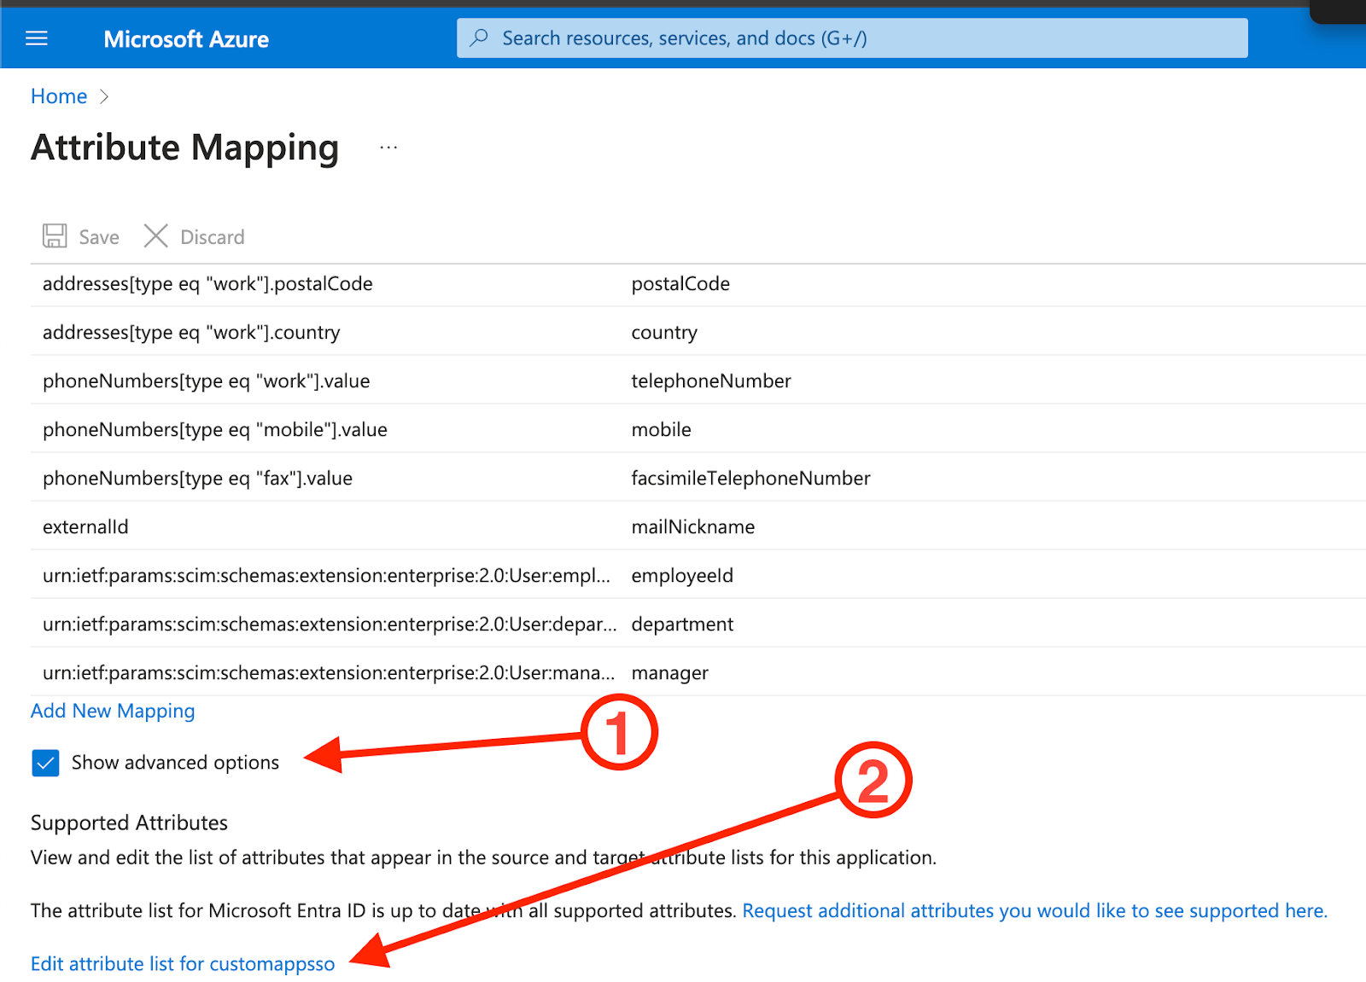Click the search magnifier icon
1366x982 pixels.
coord(480,38)
